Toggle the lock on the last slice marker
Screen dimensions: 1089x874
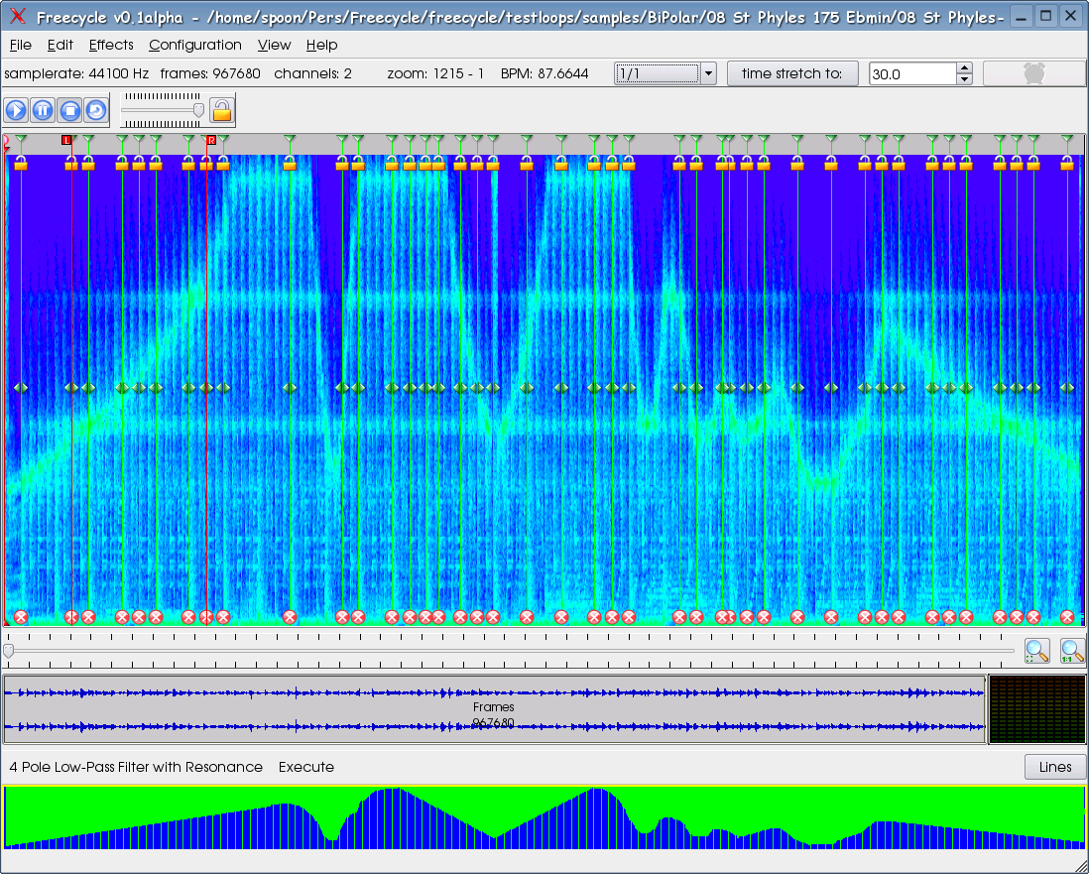tap(1067, 164)
